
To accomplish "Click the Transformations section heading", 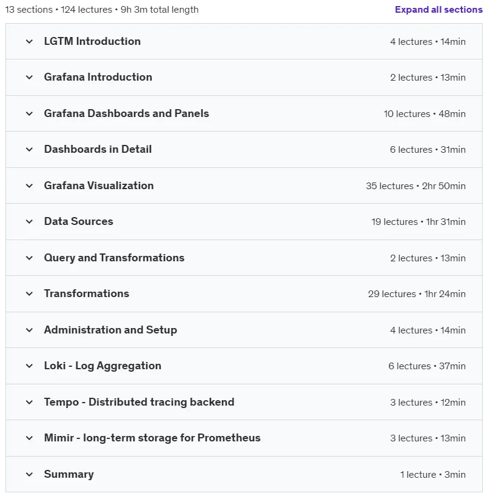I will pos(86,293).
